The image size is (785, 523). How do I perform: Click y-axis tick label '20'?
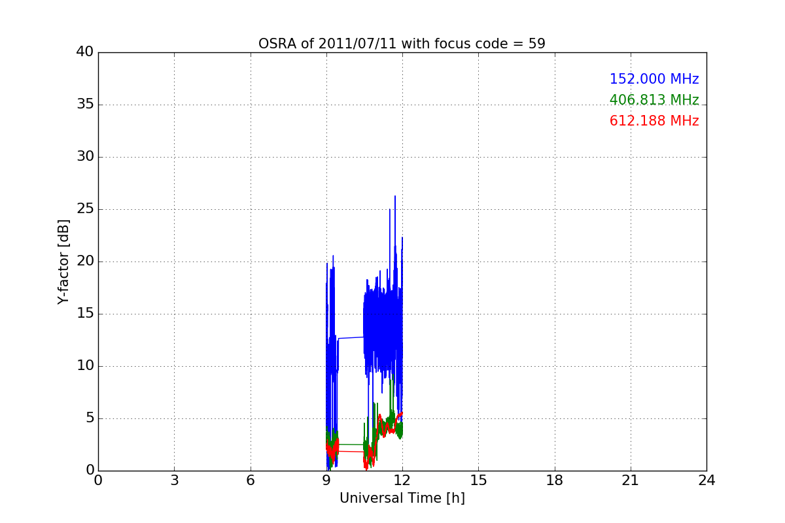pyautogui.click(x=84, y=261)
